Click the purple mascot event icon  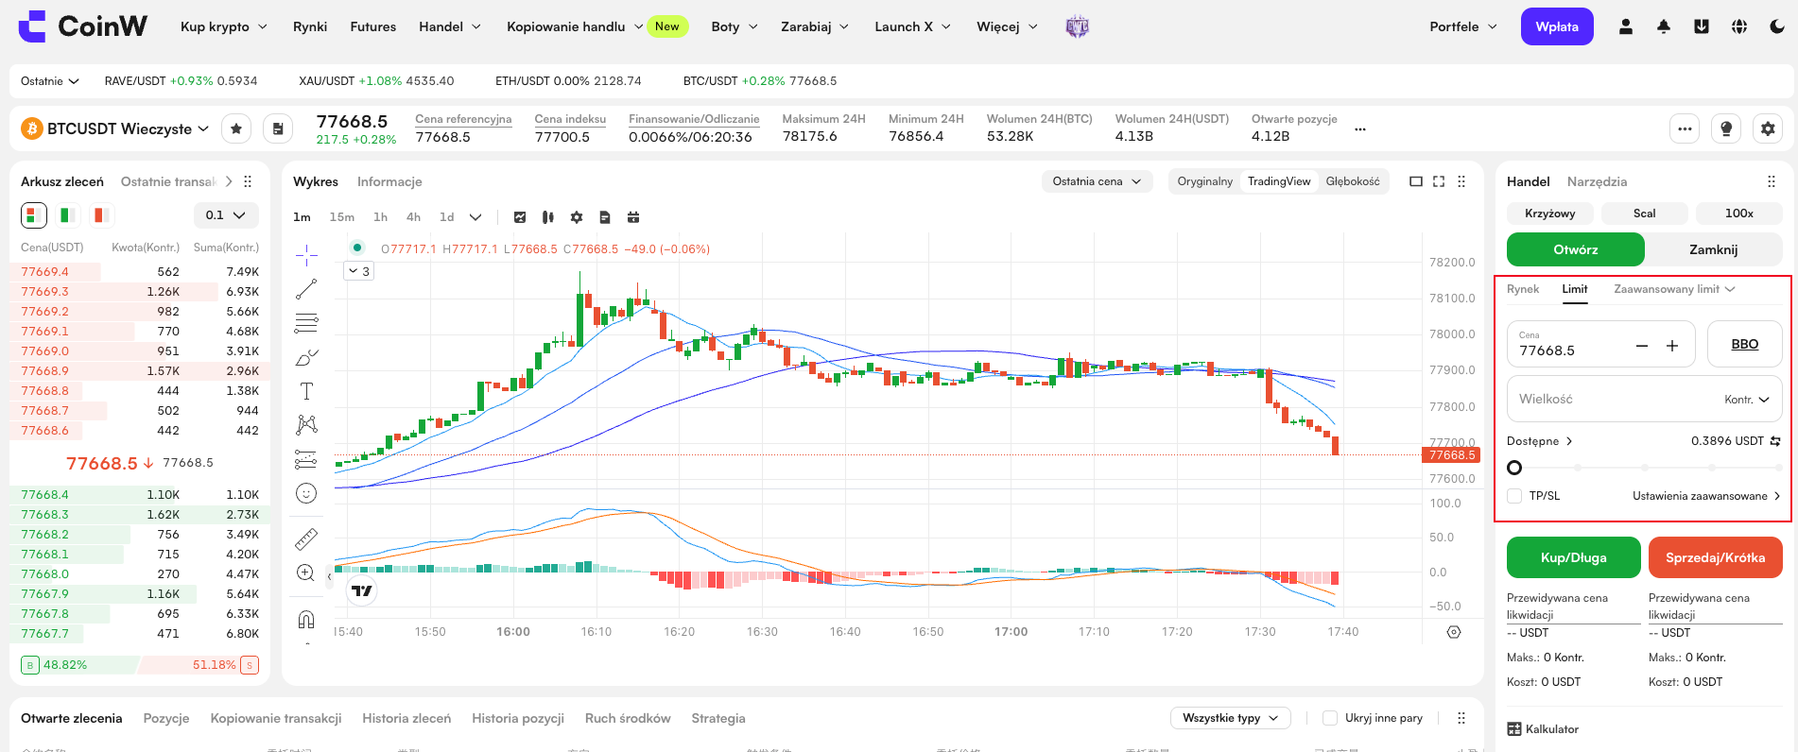coord(1077,26)
